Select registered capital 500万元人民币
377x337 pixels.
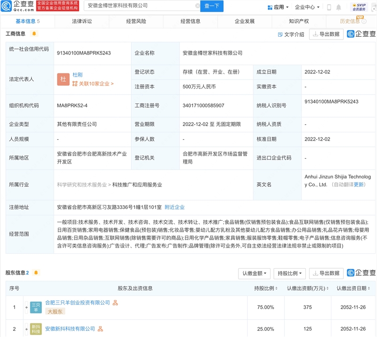199,87
